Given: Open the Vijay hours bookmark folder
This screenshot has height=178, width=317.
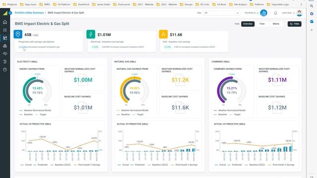Looking at the screenshot, I should point(28,4).
